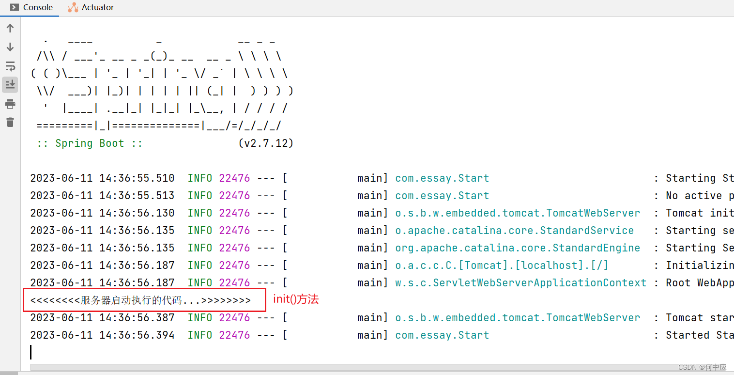
Task: Click the timestamp 2023-06-11 14:36:55.513
Action: click(x=102, y=196)
